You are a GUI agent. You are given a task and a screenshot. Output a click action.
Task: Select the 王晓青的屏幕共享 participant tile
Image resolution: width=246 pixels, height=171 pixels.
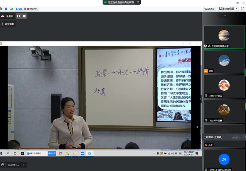point(224,37)
